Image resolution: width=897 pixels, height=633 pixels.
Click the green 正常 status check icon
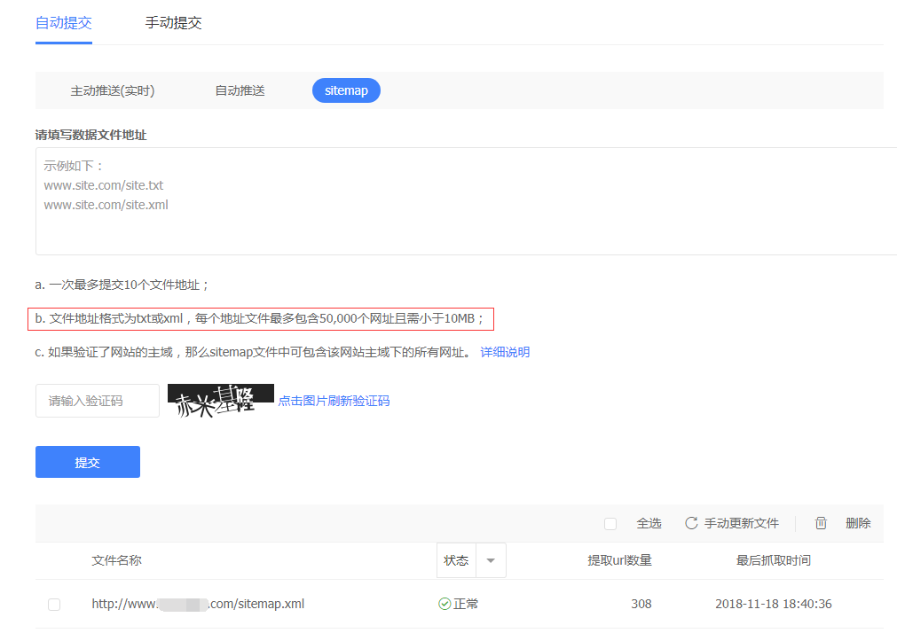(445, 604)
